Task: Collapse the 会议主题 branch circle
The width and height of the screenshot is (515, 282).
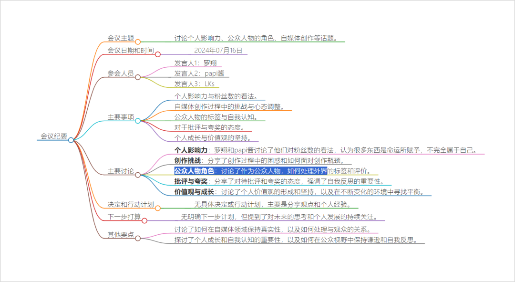Action: point(138,42)
